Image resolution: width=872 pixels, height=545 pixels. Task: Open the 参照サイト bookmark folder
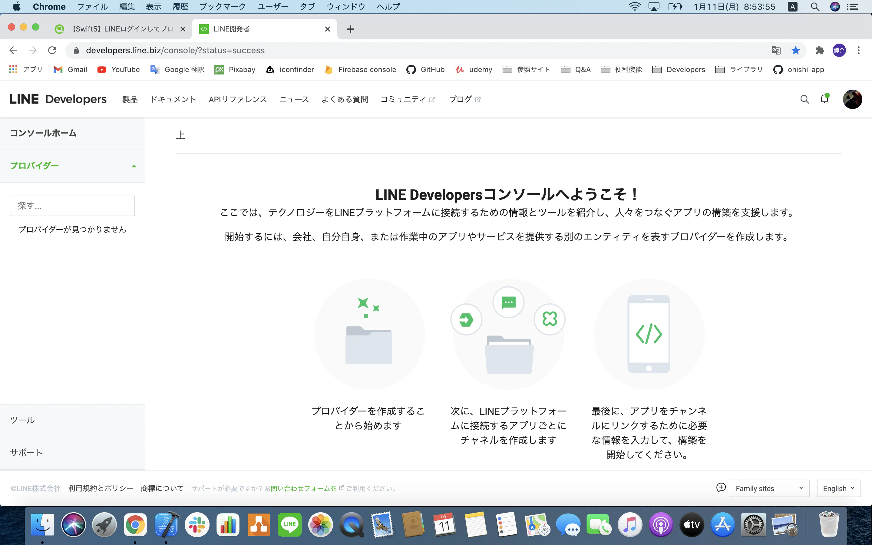pyautogui.click(x=527, y=70)
